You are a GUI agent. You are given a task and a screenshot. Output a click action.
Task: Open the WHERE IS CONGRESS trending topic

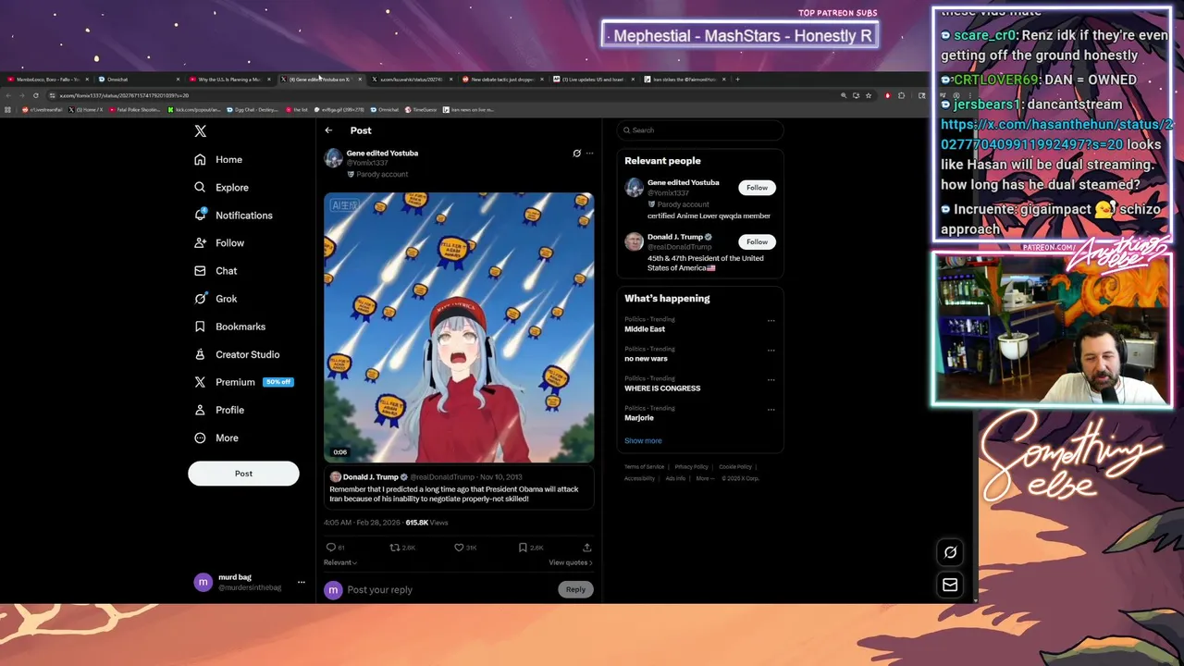(x=662, y=388)
